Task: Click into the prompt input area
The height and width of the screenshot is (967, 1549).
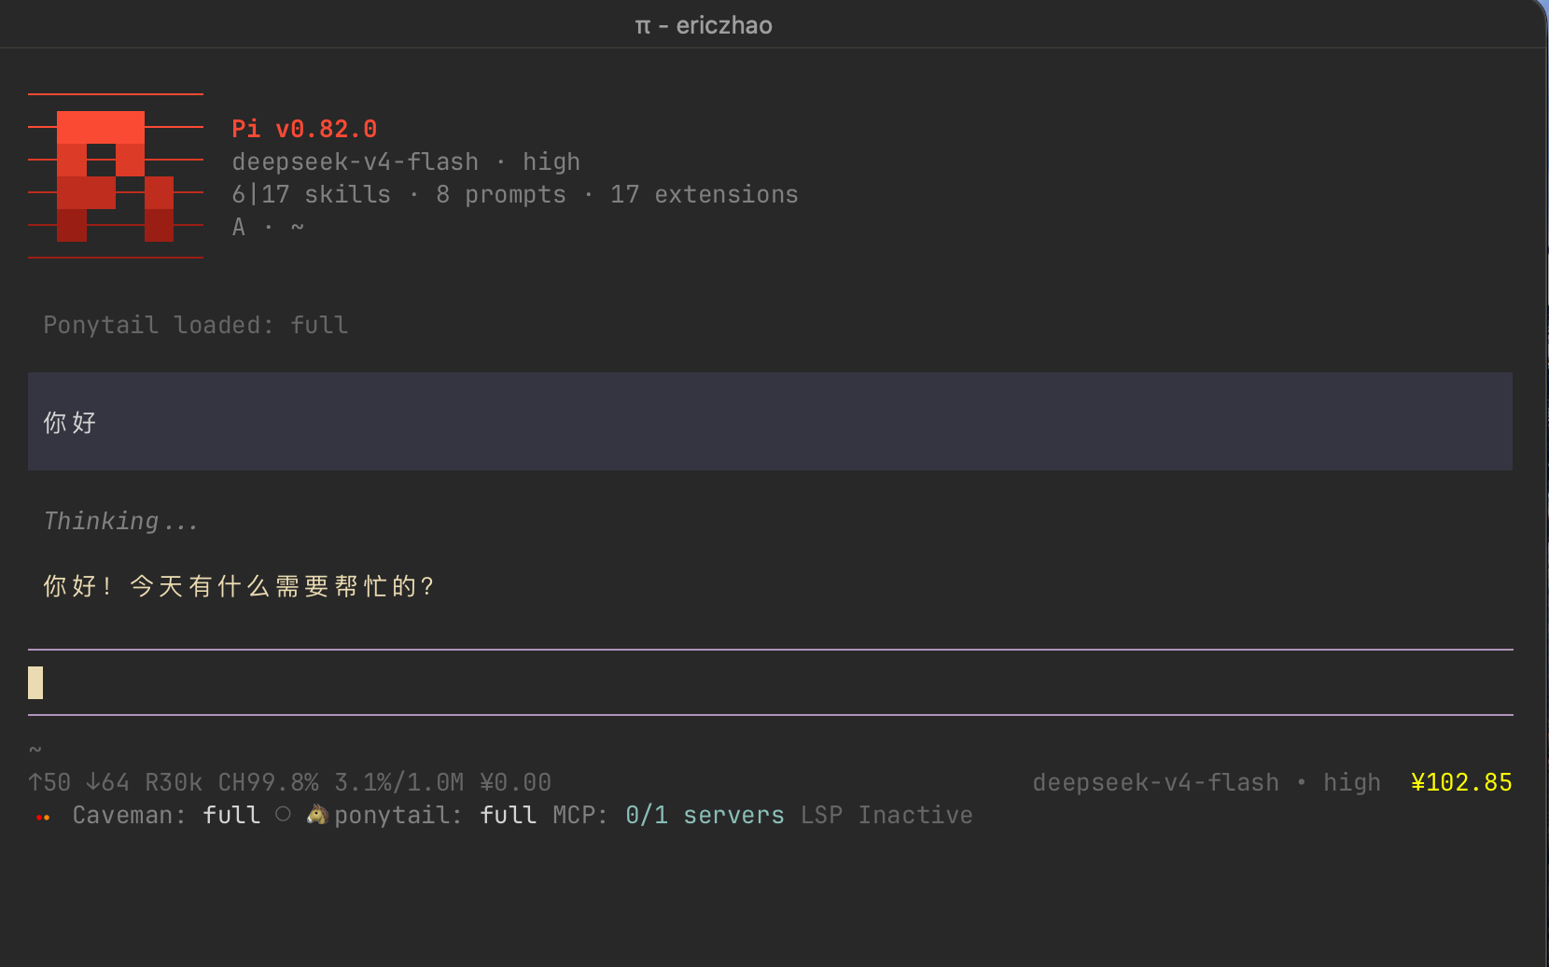Action: [771, 682]
